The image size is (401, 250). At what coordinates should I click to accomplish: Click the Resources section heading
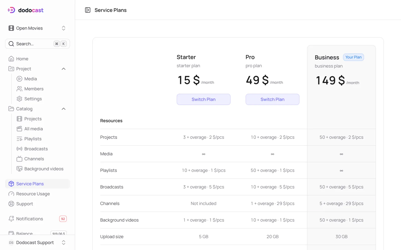pyautogui.click(x=111, y=121)
